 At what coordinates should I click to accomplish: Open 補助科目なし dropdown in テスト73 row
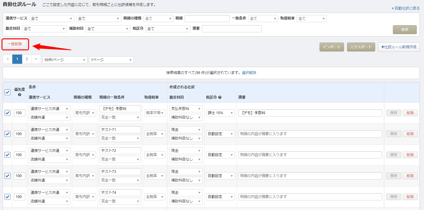pos(186,180)
